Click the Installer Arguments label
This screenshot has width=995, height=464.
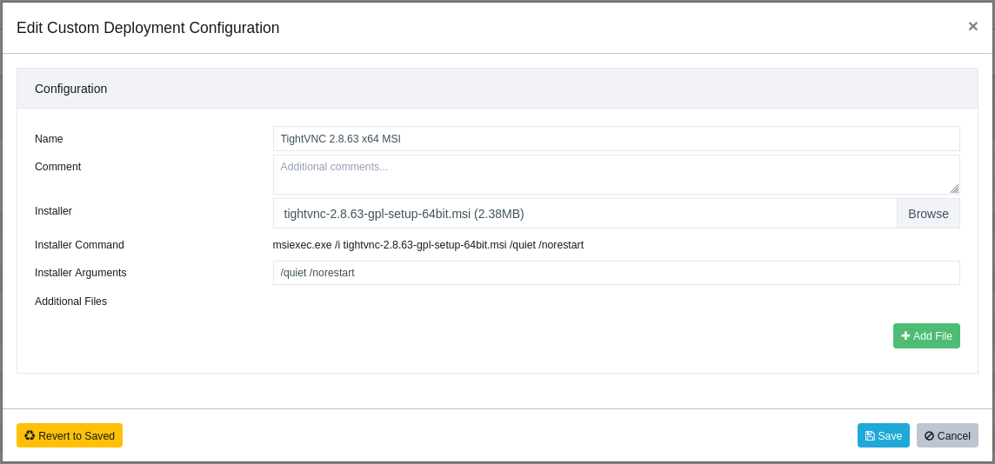(81, 273)
